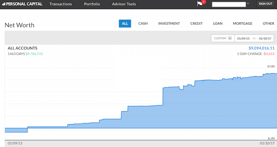Switch to the MORTGAGE tab
The height and width of the screenshot is (147, 277).
click(x=242, y=24)
